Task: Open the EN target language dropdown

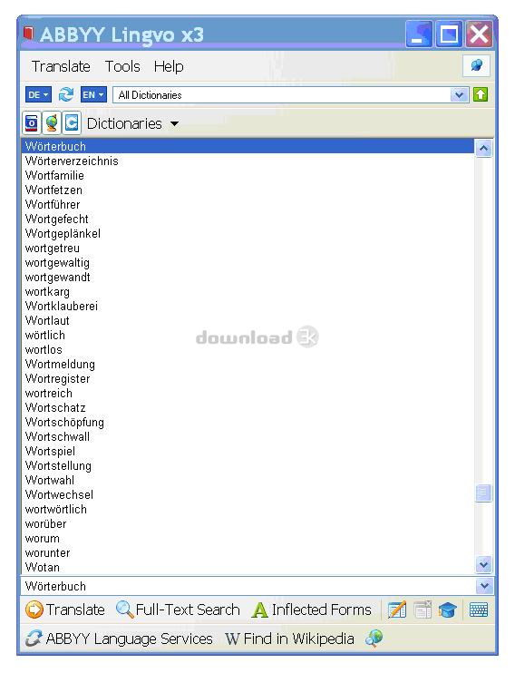Action: pos(93,95)
